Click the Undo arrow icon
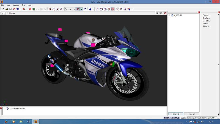 coord(37,9)
